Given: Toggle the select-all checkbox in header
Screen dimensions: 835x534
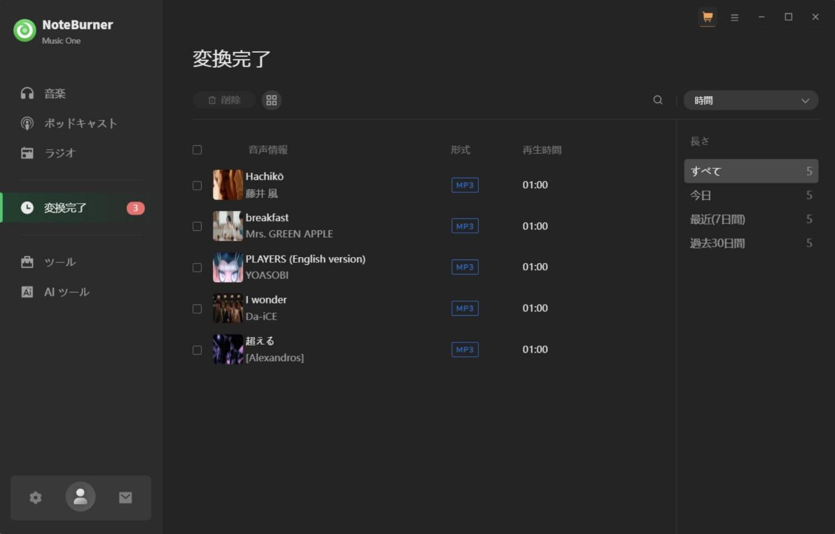Looking at the screenshot, I should [x=197, y=149].
